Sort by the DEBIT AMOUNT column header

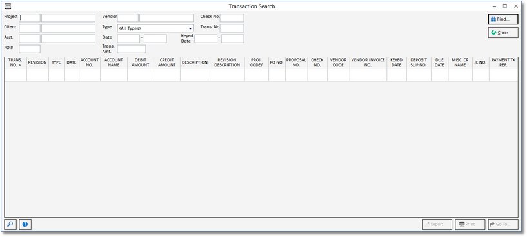pyautogui.click(x=141, y=62)
